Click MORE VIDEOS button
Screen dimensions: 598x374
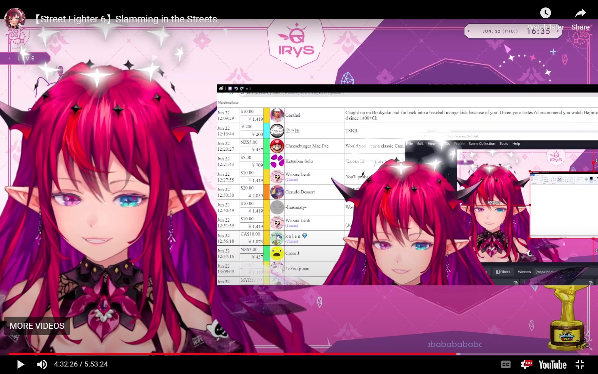pyautogui.click(x=37, y=326)
